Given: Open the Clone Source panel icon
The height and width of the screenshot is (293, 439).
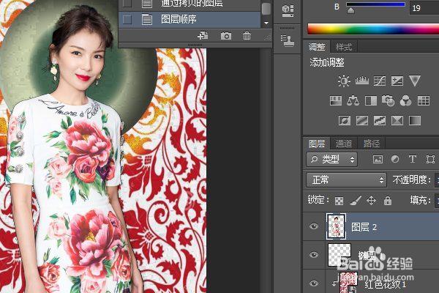Looking at the screenshot, I should 288,40.
